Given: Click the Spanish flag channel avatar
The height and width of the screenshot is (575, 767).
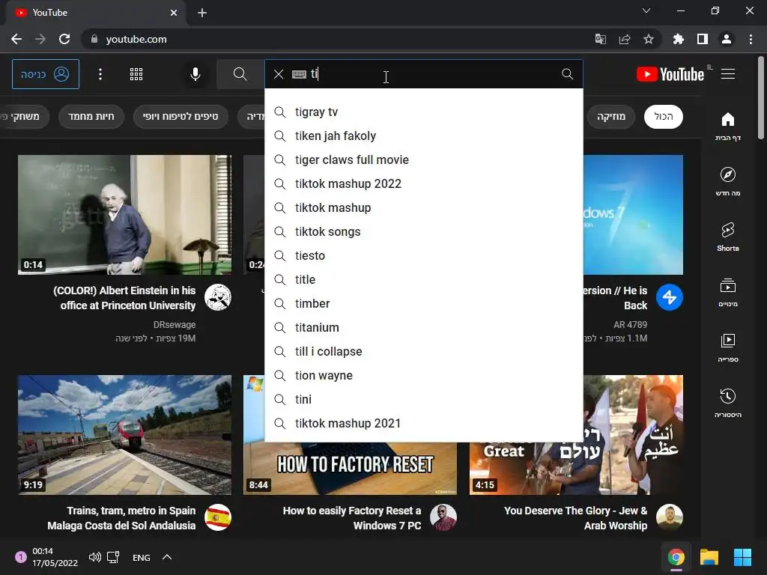Looking at the screenshot, I should (218, 517).
